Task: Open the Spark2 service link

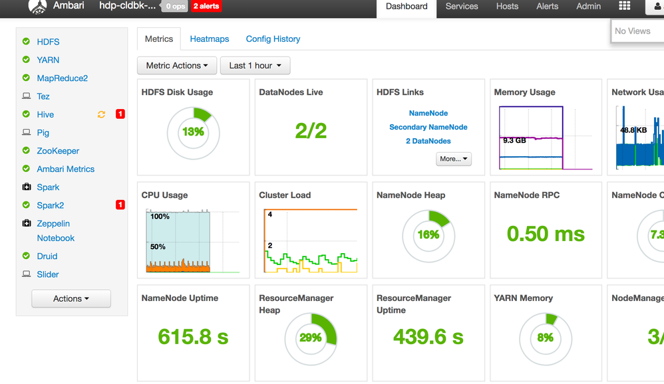Action: 51,205
